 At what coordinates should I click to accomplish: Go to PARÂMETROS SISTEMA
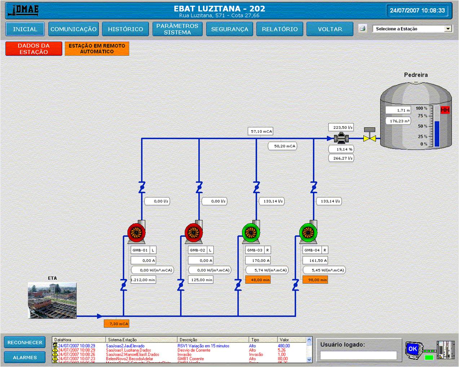click(x=177, y=29)
